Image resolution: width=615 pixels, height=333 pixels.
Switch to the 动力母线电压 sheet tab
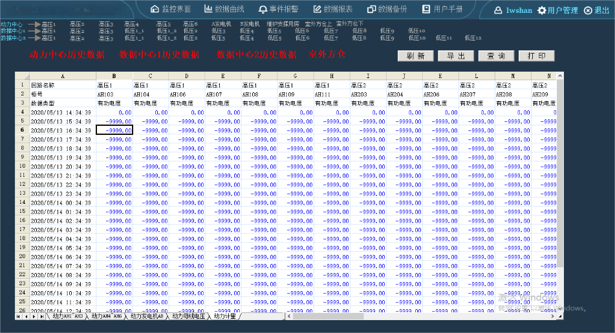pos(189,316)
